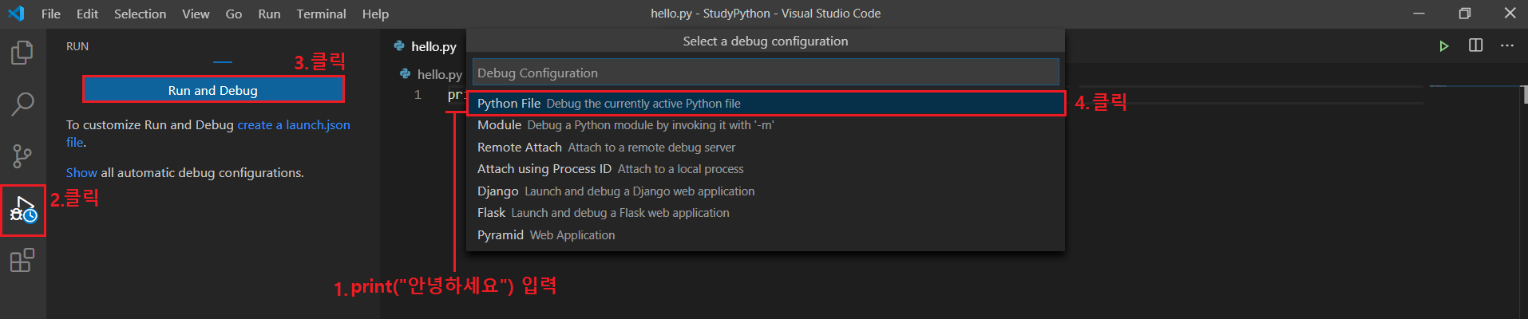Open the Extensions view icon
Screen dimensions: 1528x319
click(x=22, y=260)
